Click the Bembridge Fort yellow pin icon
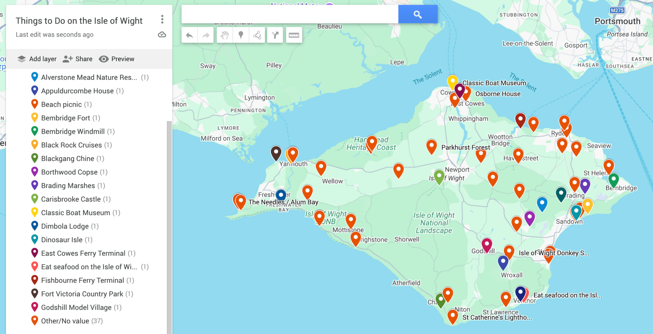Image resolution: width=653 pixels, height=334 pixels. (x=35, y=117)
